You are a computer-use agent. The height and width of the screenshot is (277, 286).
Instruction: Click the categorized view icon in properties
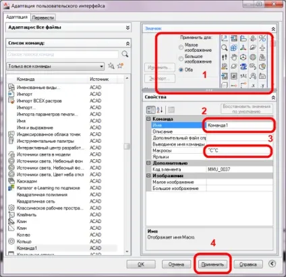tap(151, 110)
